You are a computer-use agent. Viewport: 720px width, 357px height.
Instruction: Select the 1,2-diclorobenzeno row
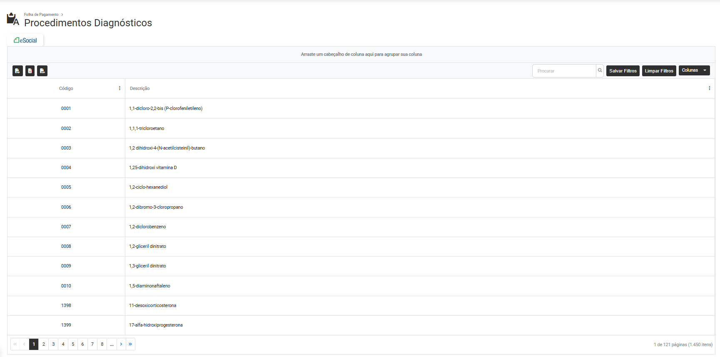147,227
